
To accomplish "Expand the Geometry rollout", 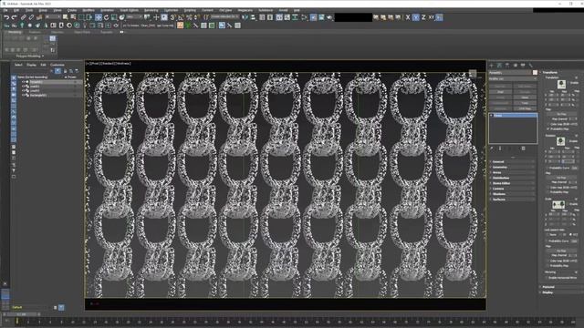I will coord(513,168).
